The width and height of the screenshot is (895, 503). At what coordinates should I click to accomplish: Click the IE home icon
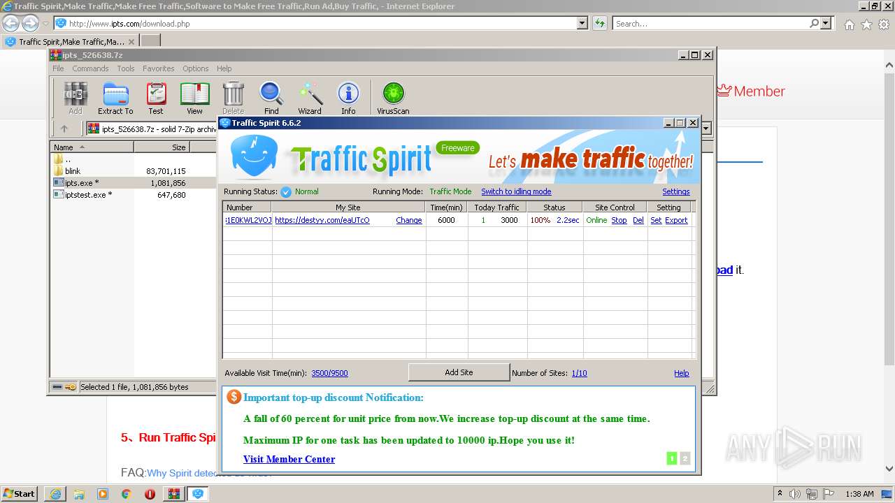click(x=849, y=24)
